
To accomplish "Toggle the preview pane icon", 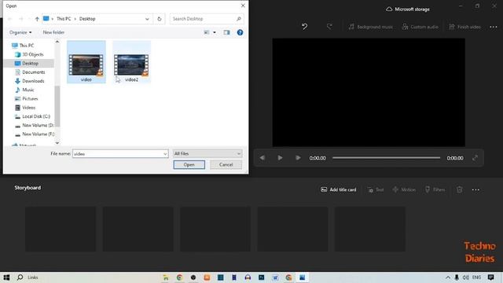I will click(227, 32).
